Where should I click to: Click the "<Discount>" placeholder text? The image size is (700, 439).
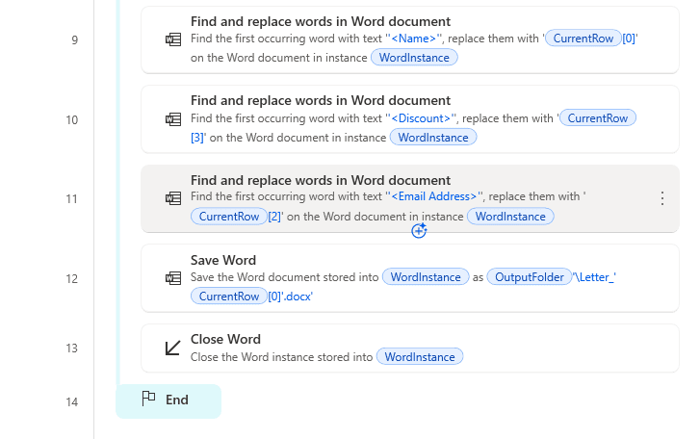(x=421, y=118)
